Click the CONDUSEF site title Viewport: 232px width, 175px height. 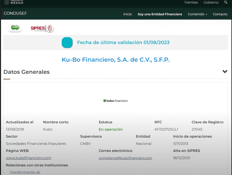pos(15,13)
